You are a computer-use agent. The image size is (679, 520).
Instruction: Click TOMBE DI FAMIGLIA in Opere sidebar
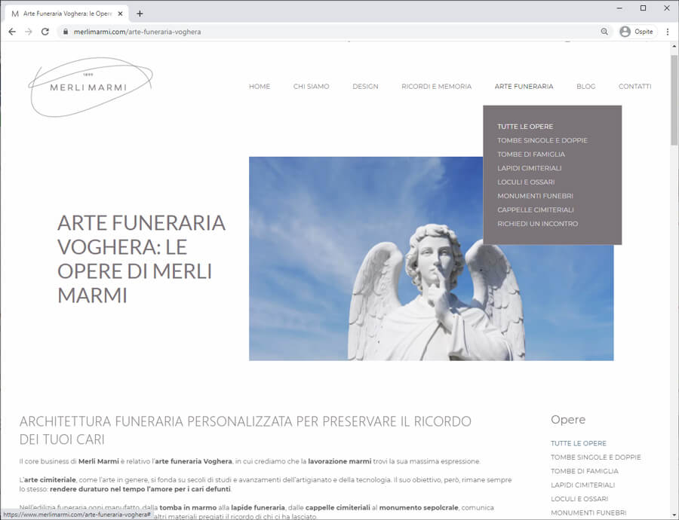[584, 471]
